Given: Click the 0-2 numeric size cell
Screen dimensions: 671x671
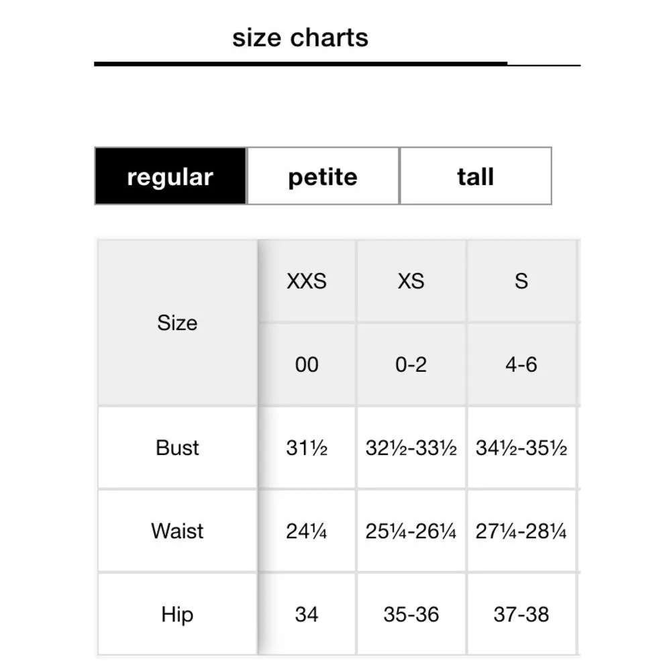Looking at the screenshot, I should (411, 364).
